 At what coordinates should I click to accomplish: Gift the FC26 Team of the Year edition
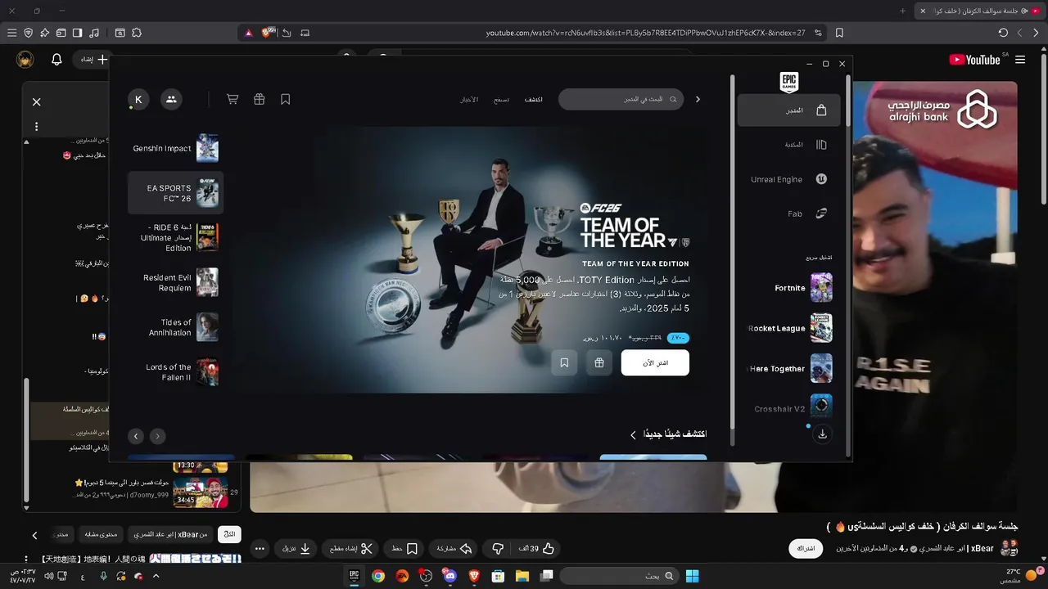[x=599, y=362]
